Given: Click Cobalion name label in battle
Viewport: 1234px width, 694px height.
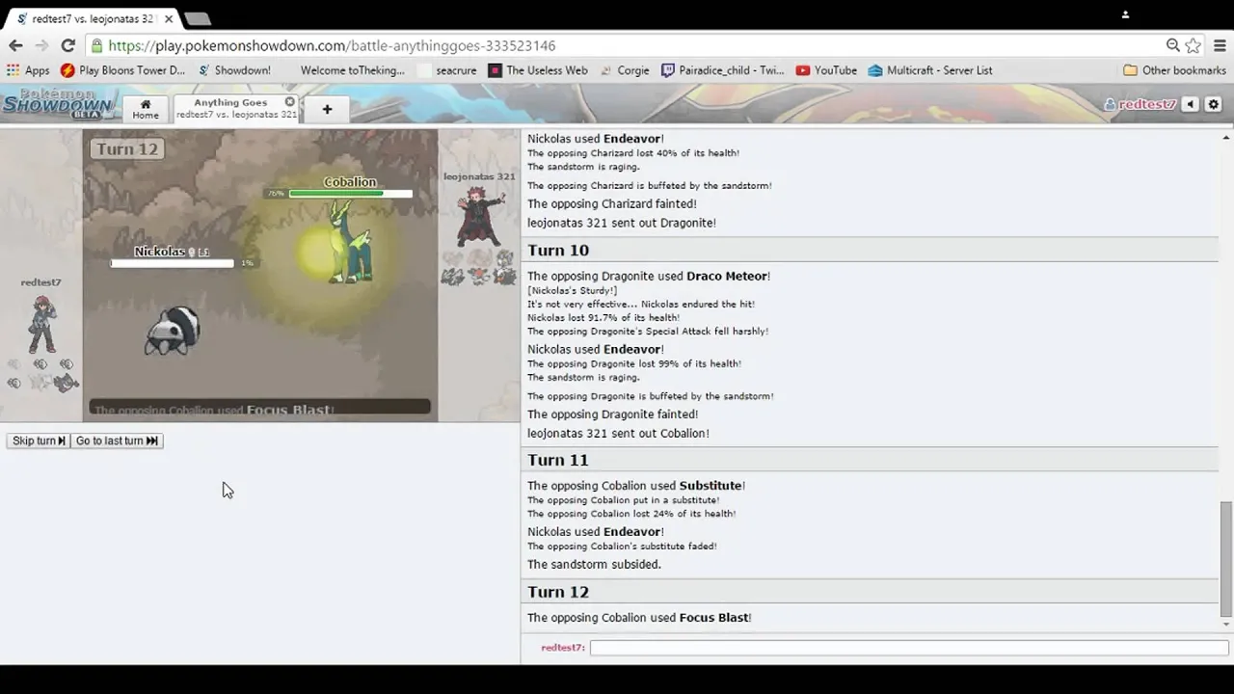Looking at the screenshot, I should pyautogui.click(x=350, y=181).
